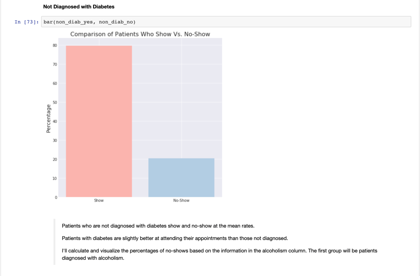Click the 'Show' x-axis tick label
Screen dimensions: 420x276
point(99,201)
